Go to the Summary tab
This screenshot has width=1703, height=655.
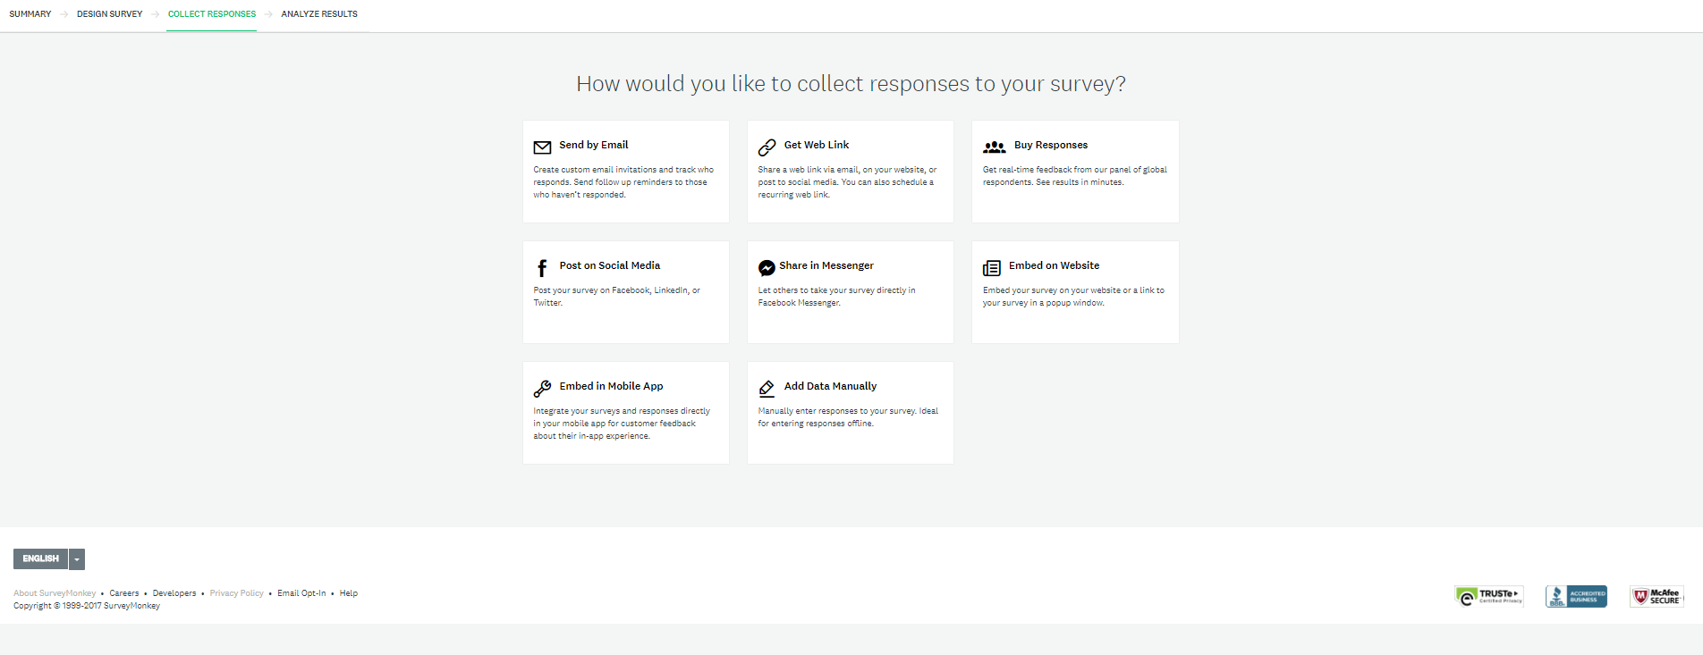tap(30, 14)
